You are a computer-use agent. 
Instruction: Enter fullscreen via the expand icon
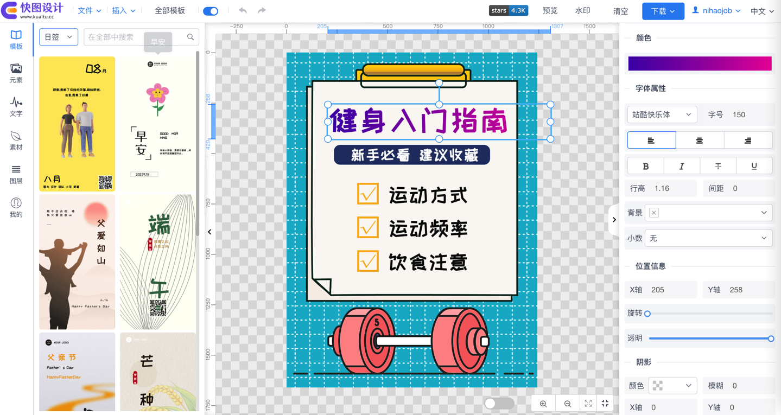(588, 403)
